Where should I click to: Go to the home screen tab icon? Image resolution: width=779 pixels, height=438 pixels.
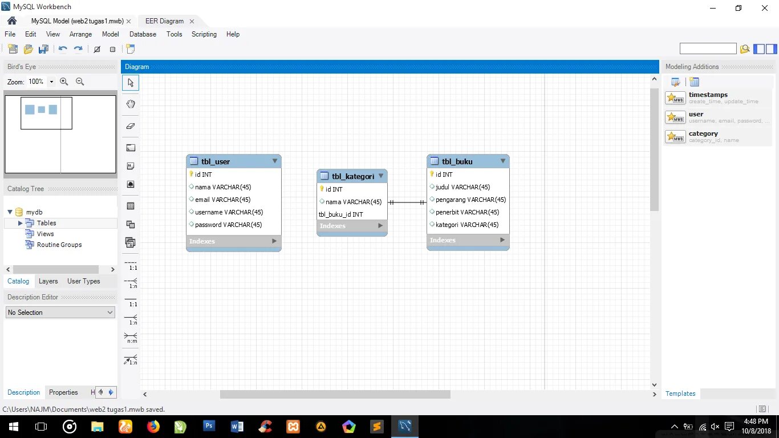point(11,21)
